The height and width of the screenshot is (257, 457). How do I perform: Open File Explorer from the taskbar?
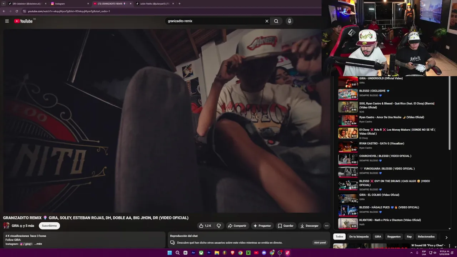pos(217,253)
